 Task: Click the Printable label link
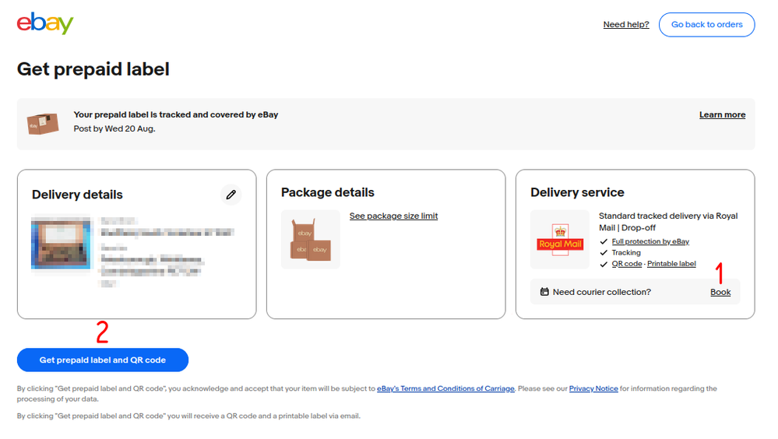pyautogui.click(x=671, y=264)
